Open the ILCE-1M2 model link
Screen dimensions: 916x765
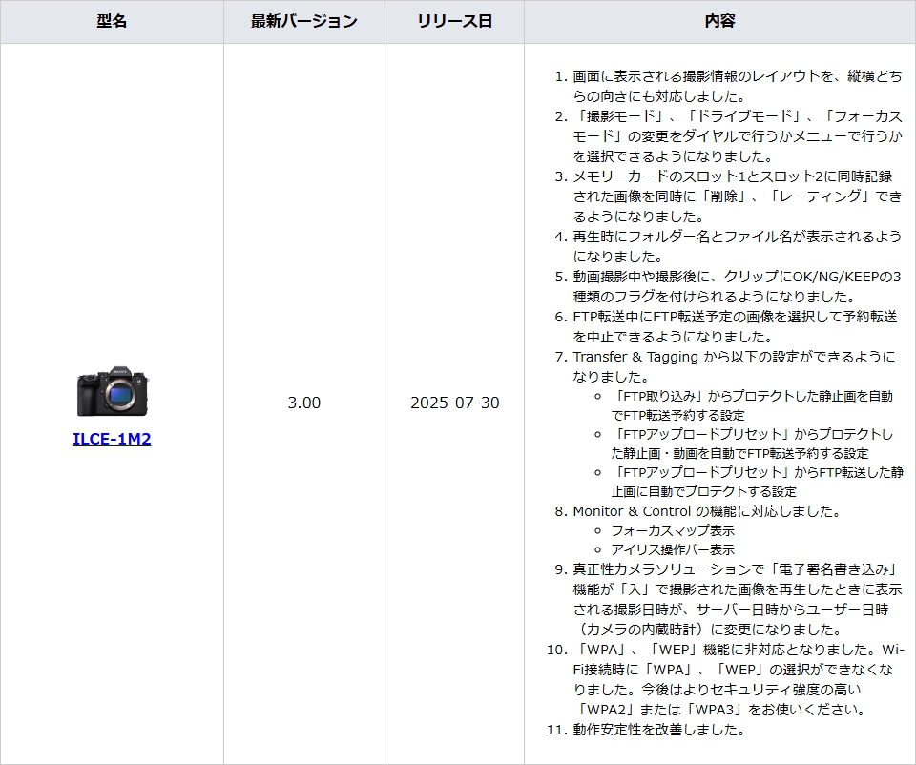click(x=112, y=439)
